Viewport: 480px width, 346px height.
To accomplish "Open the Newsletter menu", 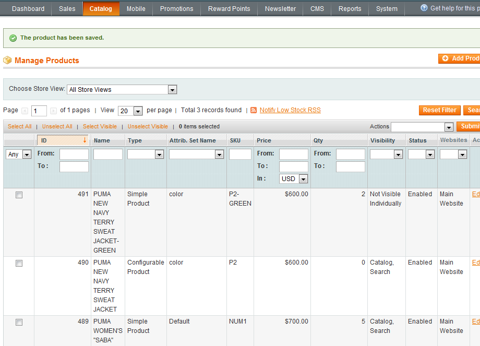I will (x=280, y=8).
